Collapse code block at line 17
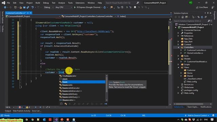217x122 pixels. pos(20,26)
